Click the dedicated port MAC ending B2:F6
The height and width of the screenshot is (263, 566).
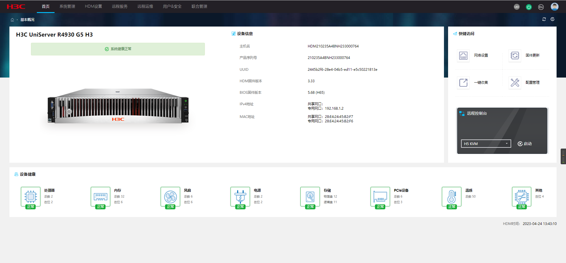pyautogui.click(x=339, y=121)
